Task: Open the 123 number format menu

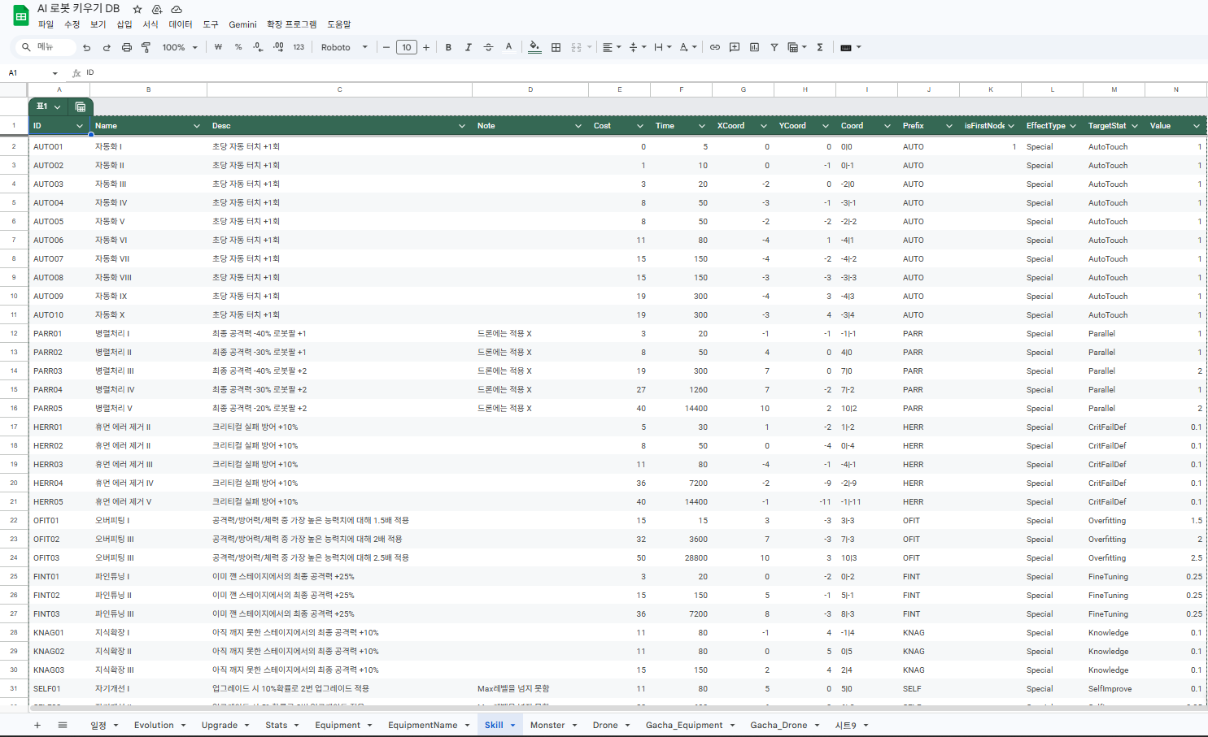Action: tap(299, 47)
